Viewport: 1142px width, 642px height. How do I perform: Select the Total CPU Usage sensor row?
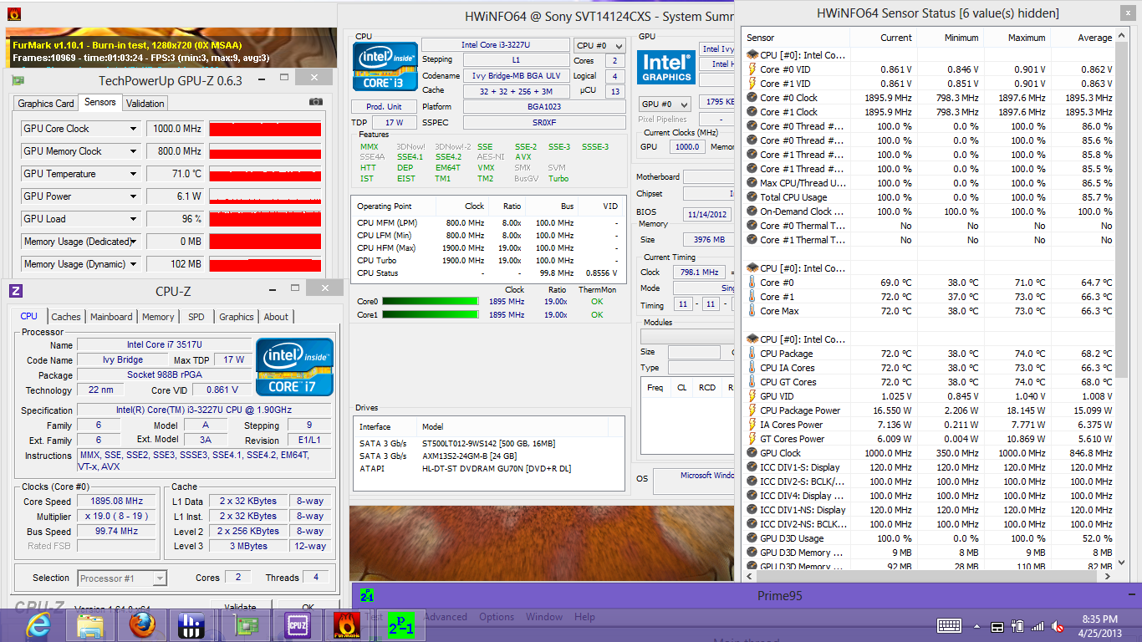point(930,197)
